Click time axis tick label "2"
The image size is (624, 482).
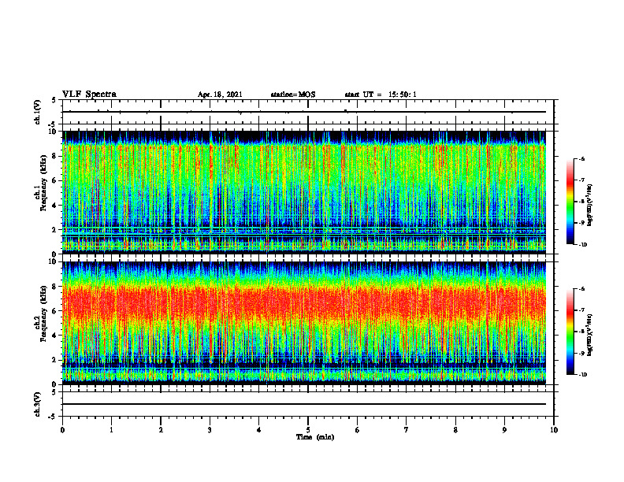[161, 430]
